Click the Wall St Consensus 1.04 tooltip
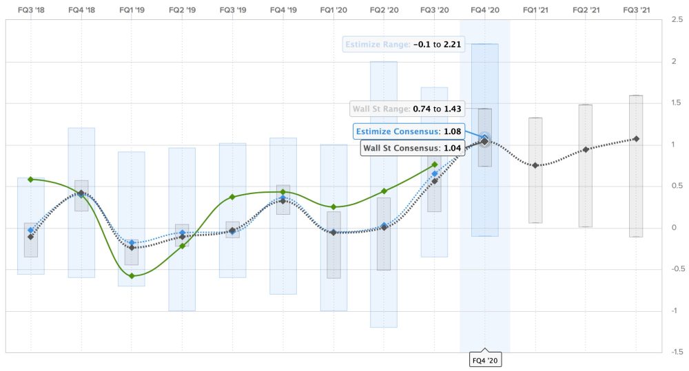689x371 pixels. tap(412, 147)
